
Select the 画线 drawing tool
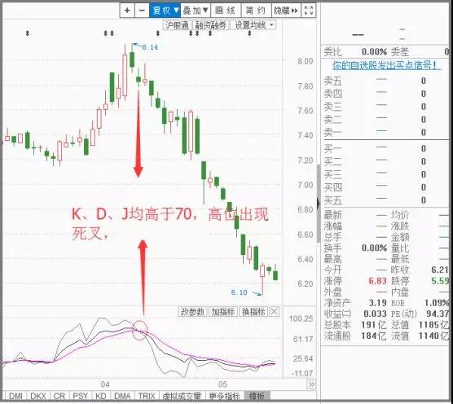tap(226, 11)
